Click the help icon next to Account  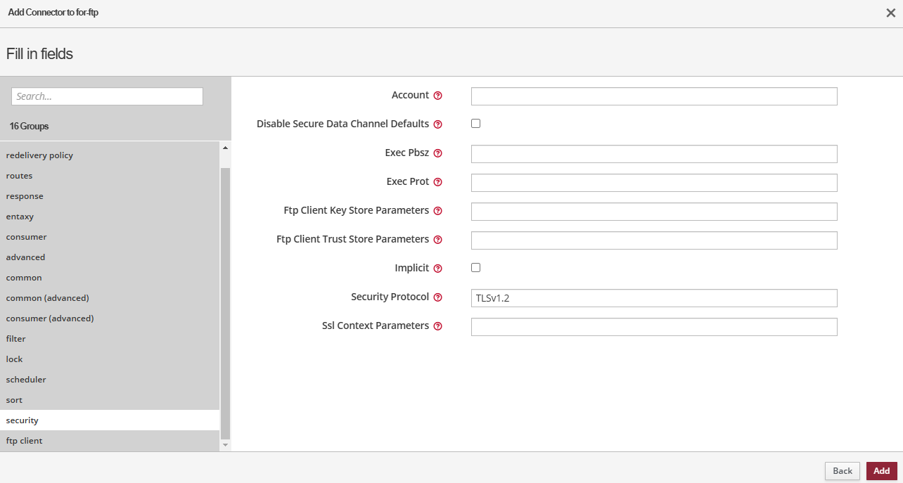437,96
